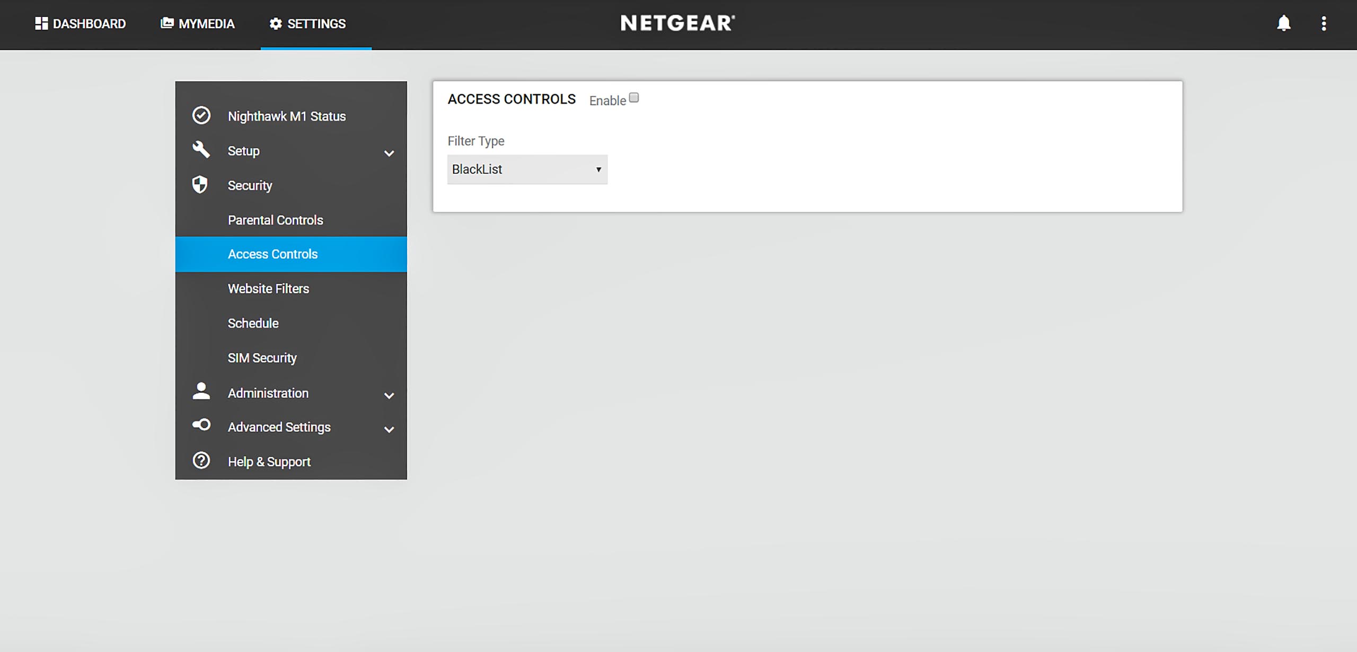The height and width of the screenshot is (652, 1357).
Task: Click the Advanced Settings toggle icon
Action: pyautogui.click(x=201, y=425)
